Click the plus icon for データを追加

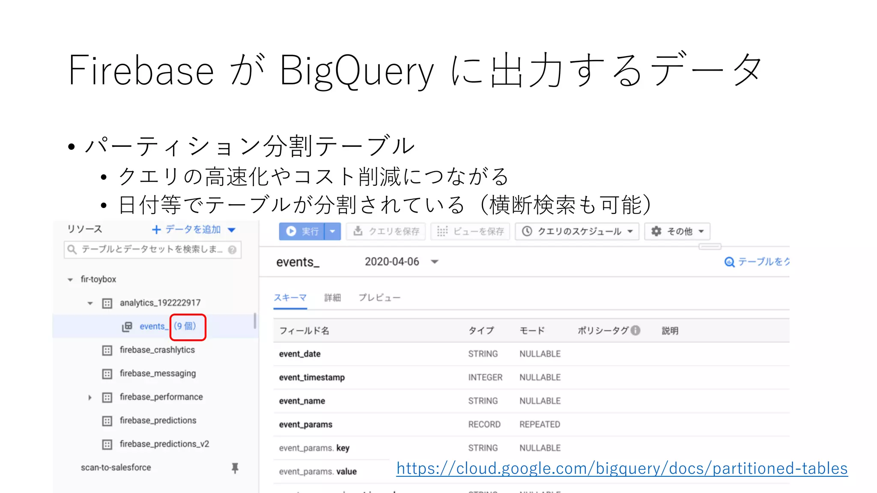pyautogui.click(x=156, y=230)
